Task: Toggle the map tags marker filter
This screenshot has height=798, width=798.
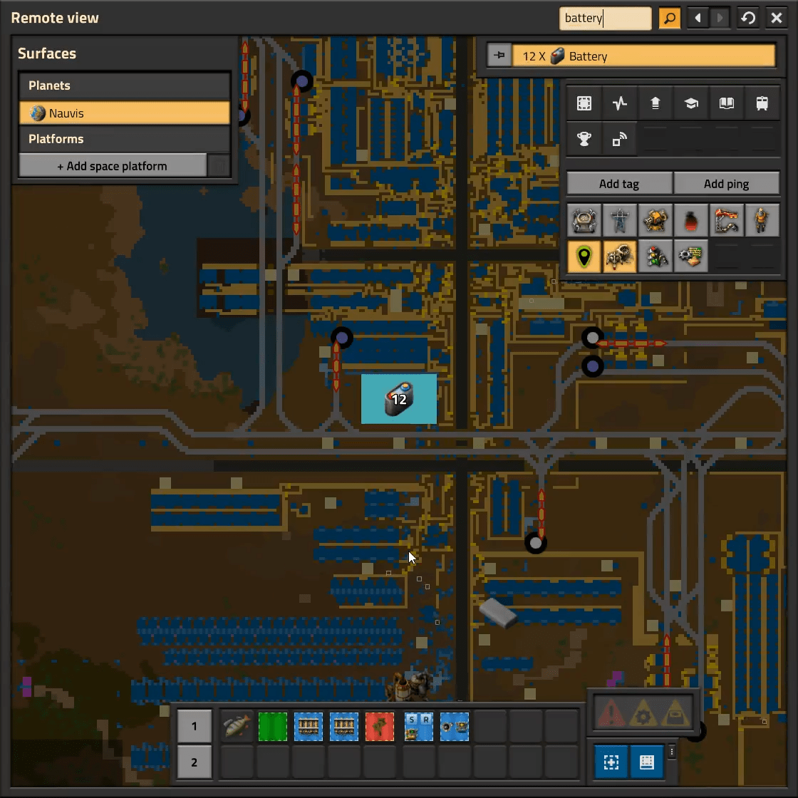Action: [x=584, y=256]
